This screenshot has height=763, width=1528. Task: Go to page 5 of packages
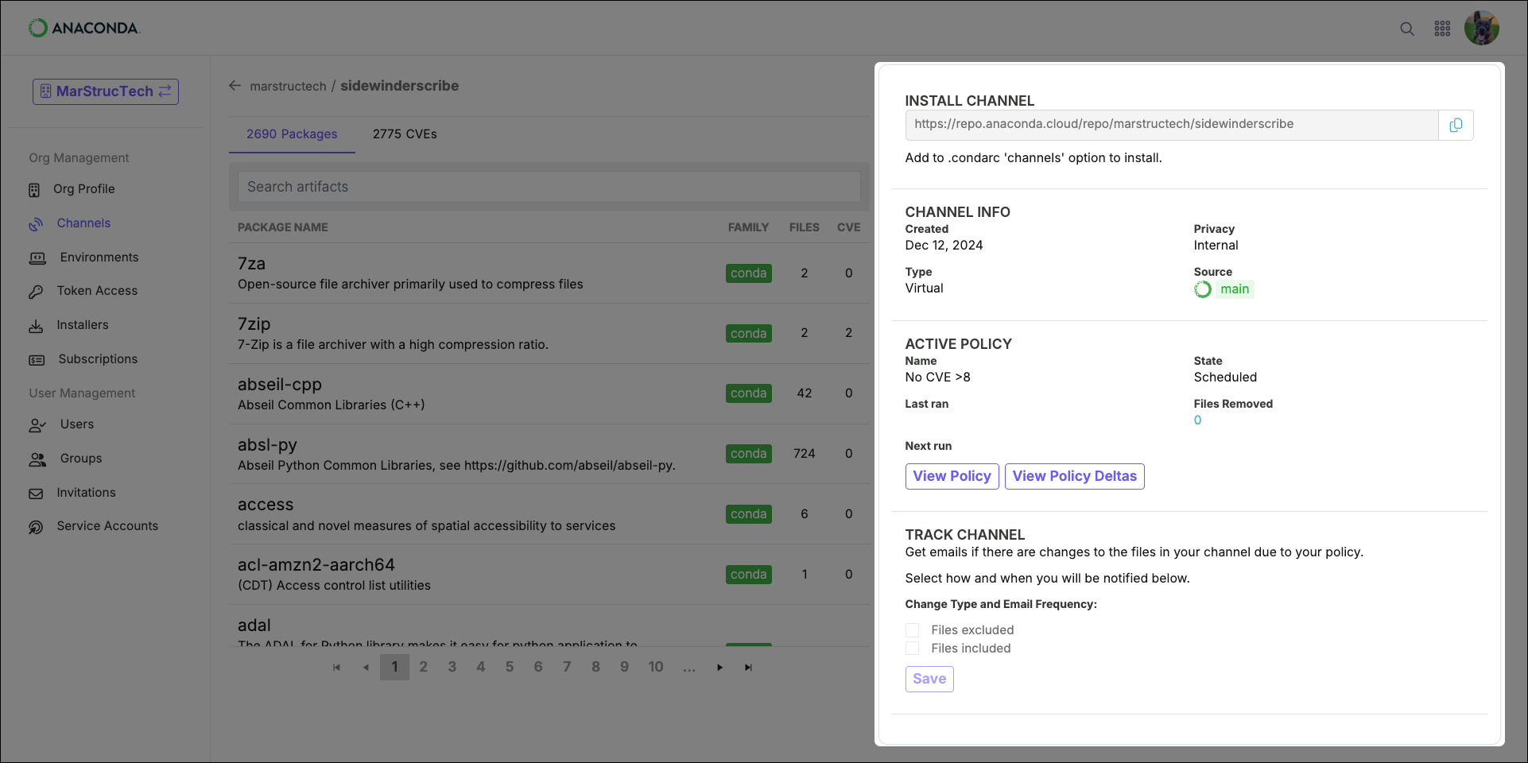point(510,668)
